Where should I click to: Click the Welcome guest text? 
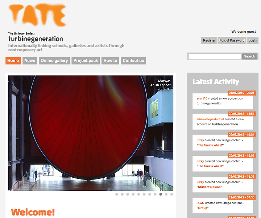244,32
